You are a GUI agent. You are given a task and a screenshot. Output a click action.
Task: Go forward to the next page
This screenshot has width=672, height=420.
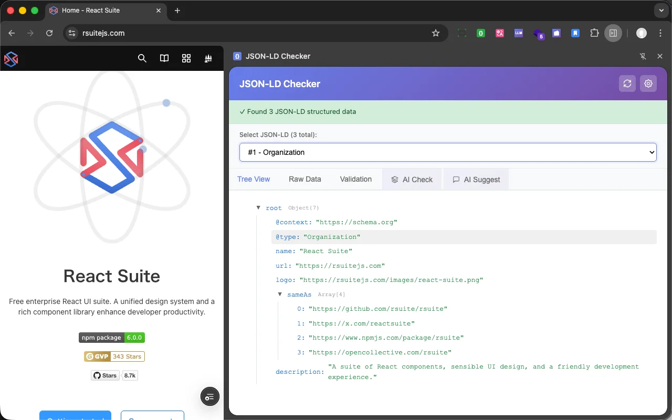[30, 33]
